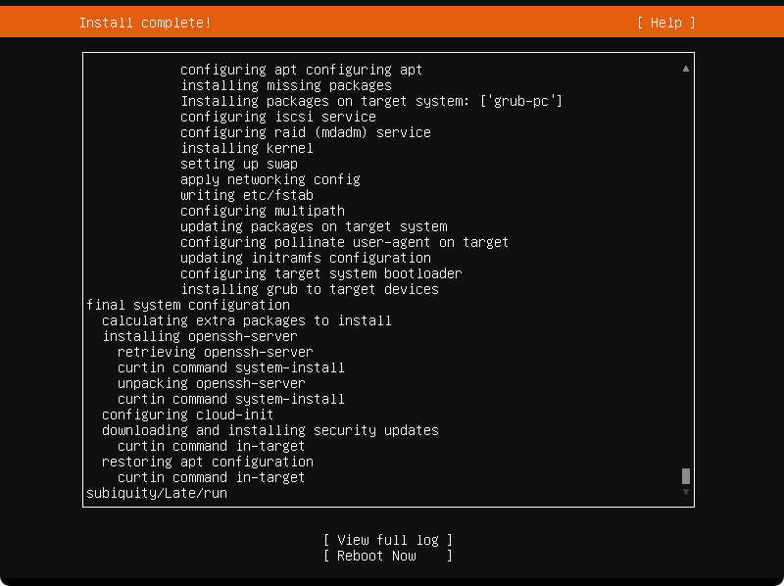Click the scroll up arrow of the log

[686, 69]
